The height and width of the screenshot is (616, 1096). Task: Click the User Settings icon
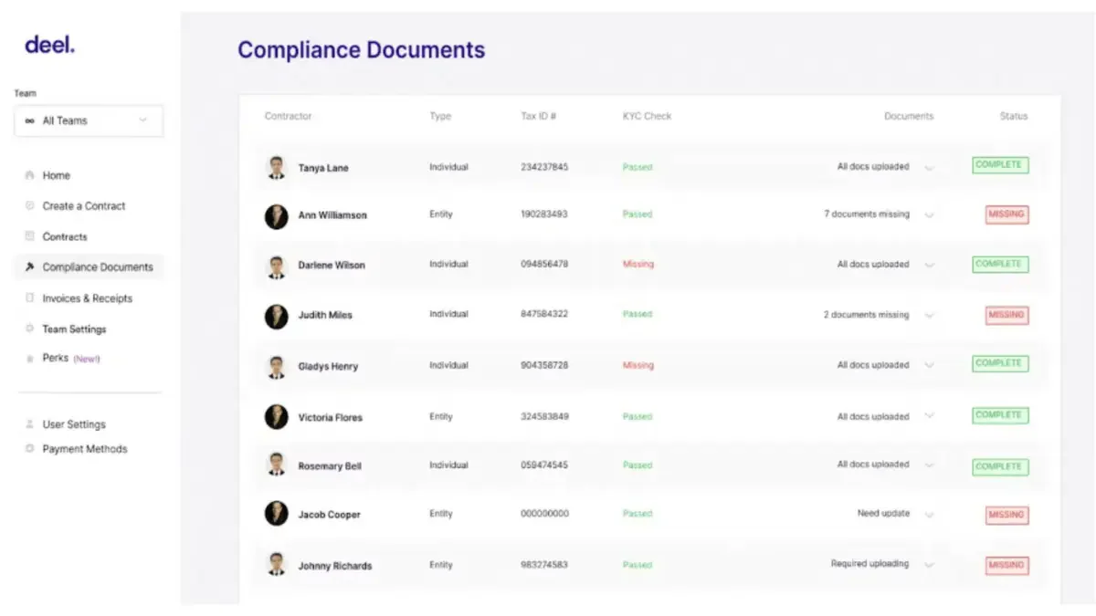click(x=30, y=424)
